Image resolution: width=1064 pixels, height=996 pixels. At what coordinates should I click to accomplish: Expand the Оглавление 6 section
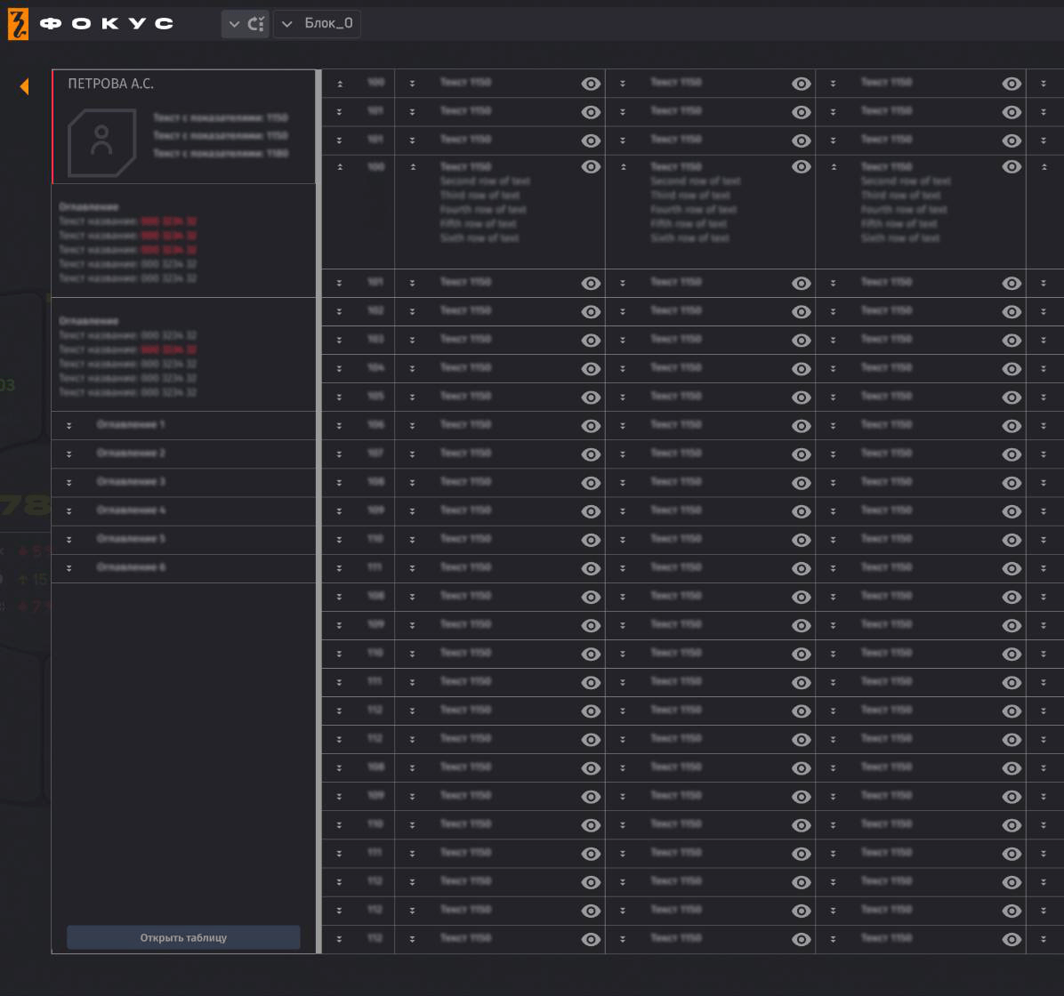(x=69, y=568)
